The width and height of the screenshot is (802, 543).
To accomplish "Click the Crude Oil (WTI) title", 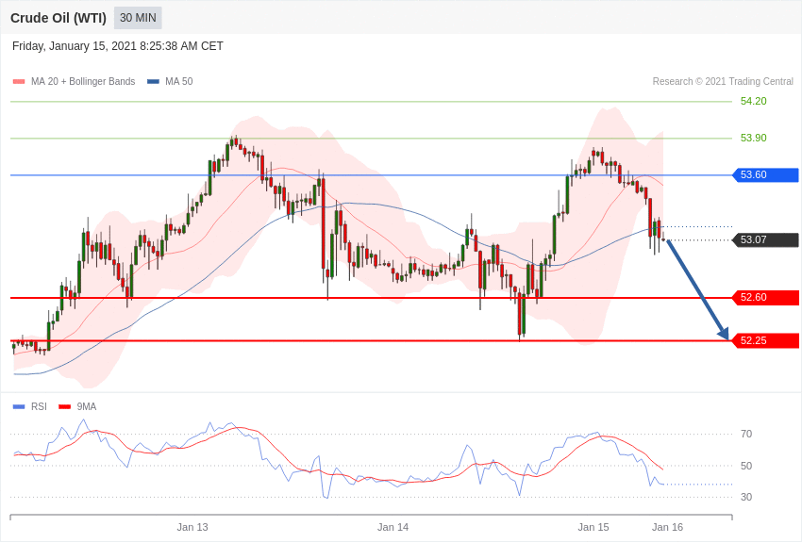I will click(x=58, y=19).
